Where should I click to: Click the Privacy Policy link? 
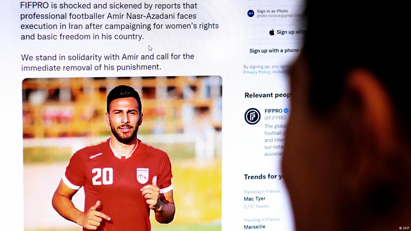[x=257, y=72]
